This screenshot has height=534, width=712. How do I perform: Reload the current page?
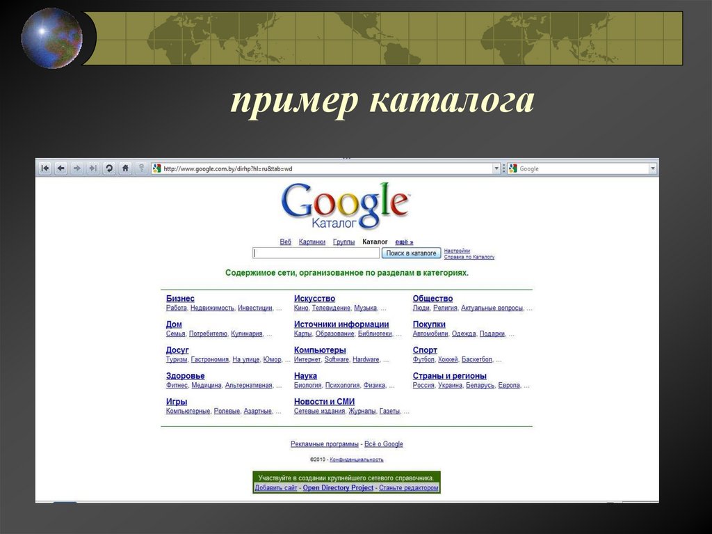tap(109, 168)
